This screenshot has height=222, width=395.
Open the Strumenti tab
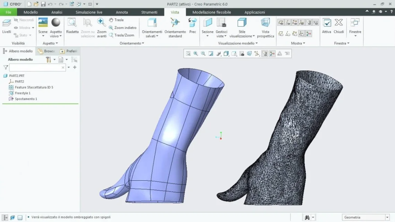coord(149,12)
